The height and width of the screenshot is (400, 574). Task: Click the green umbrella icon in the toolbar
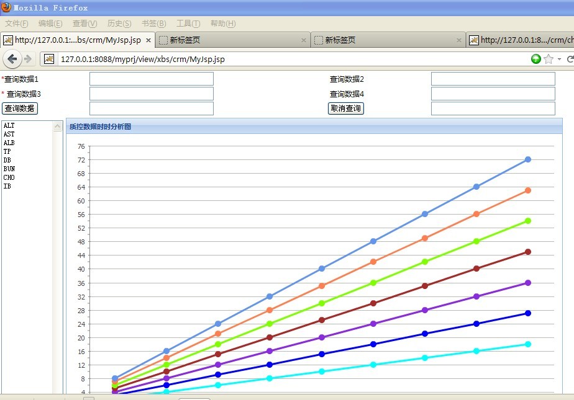click(535, 60)
